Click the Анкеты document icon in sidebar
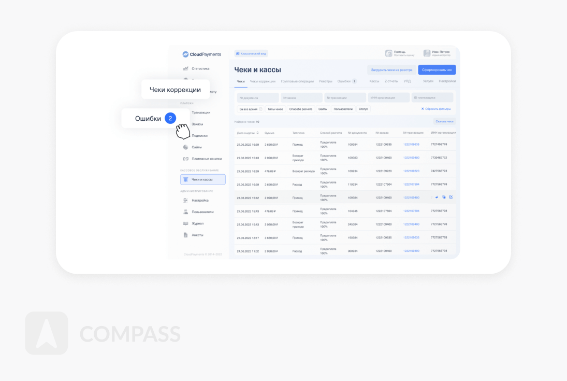Viewport: 567px width, 381px height. point(185,235)
